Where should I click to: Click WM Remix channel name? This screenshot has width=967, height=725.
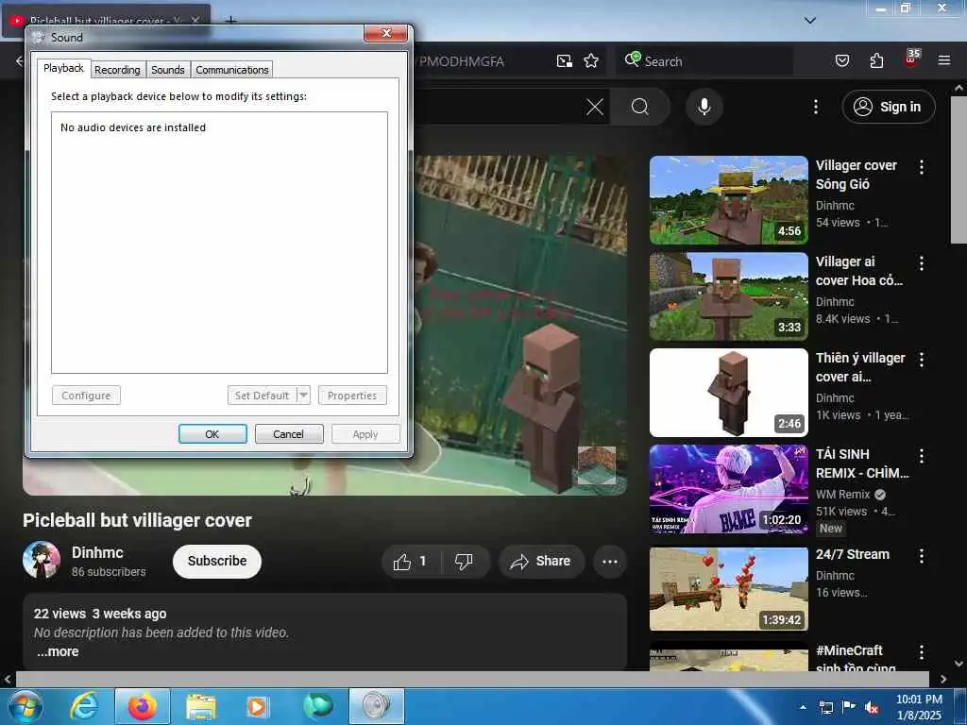pos(842,495)
